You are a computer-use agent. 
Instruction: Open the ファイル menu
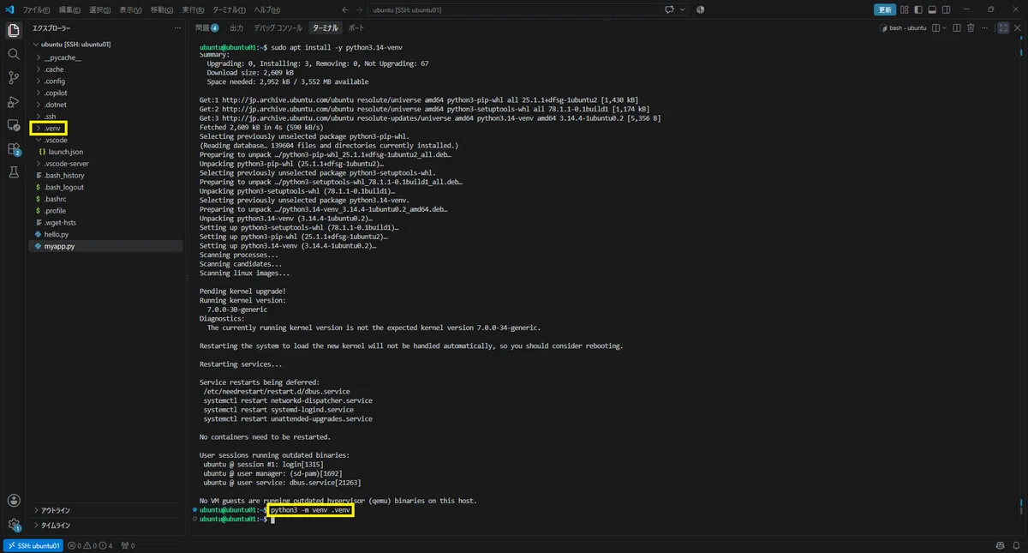coord(36,9)
